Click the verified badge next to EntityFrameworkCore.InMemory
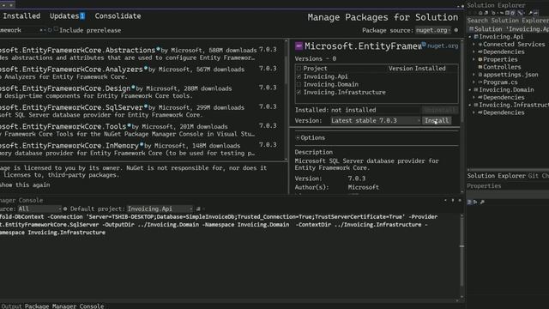Viewport: 549px width, 309px height. click(142, 144)
